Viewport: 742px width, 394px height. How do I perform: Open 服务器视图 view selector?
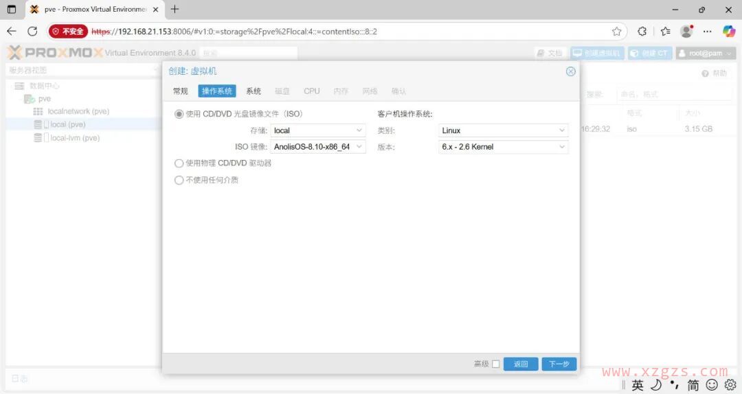82,70
